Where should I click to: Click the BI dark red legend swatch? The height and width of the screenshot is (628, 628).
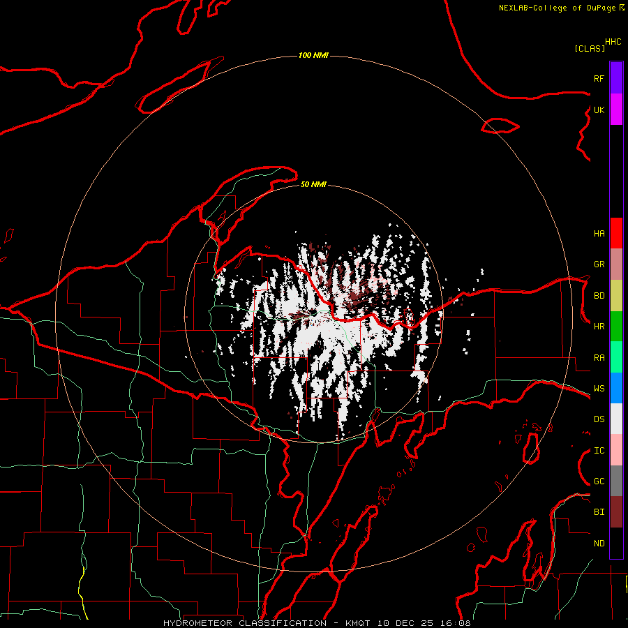point(616,512)
